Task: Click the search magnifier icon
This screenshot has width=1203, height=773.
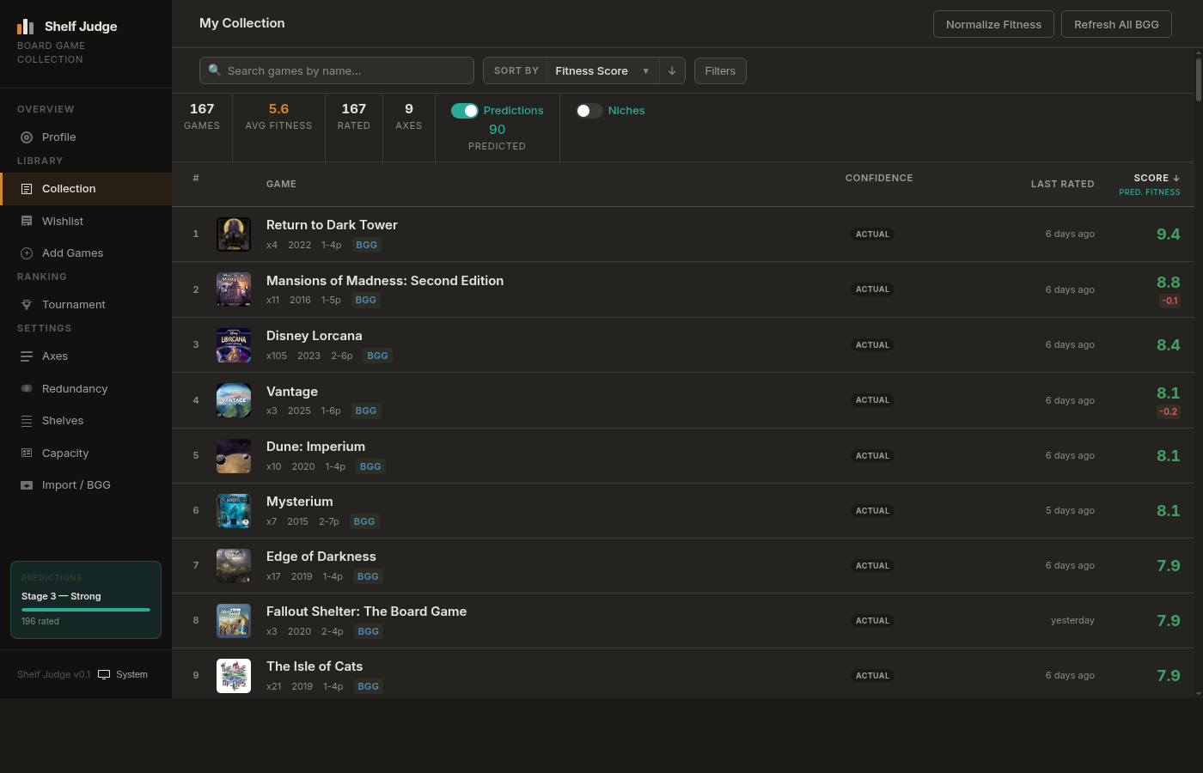Action: 215,70
